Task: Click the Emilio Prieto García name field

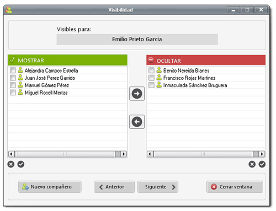Action: 137,39
